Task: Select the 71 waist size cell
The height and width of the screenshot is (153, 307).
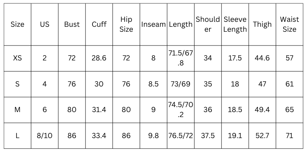Action: click(x=289, y=136)
